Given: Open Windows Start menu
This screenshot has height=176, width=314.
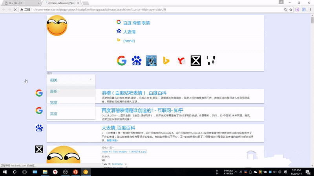Looking at the screenshot, I should (5, 172).
